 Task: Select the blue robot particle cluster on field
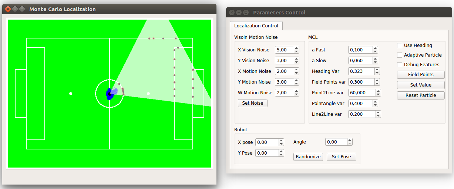[x=110, y=94]
